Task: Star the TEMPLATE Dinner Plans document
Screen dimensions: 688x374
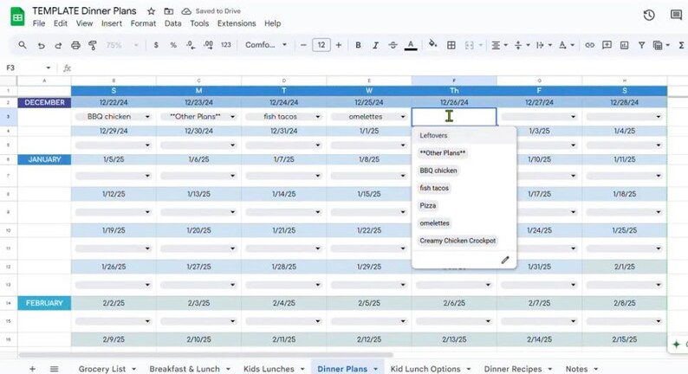Action: pyautogui.click(x=151, y=11)
